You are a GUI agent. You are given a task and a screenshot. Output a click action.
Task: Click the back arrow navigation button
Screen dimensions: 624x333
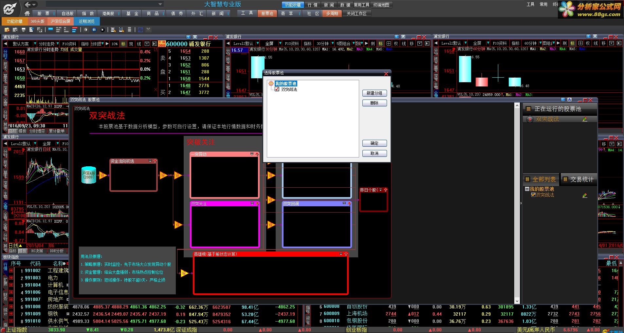click(x=28, y=5)
